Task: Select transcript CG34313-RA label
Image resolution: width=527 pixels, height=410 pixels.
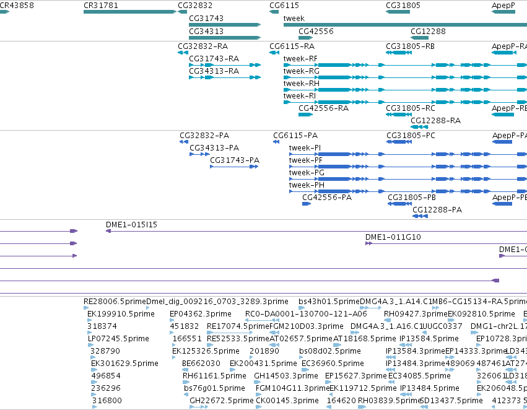Action: 214,71
